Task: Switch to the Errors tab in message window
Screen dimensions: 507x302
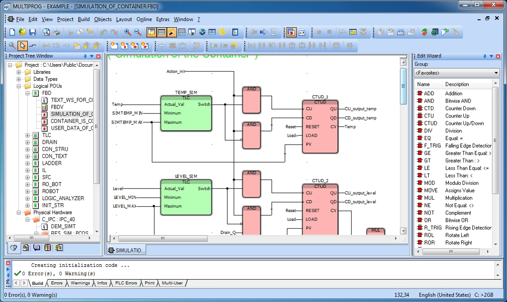Action: tap(56, 283)
